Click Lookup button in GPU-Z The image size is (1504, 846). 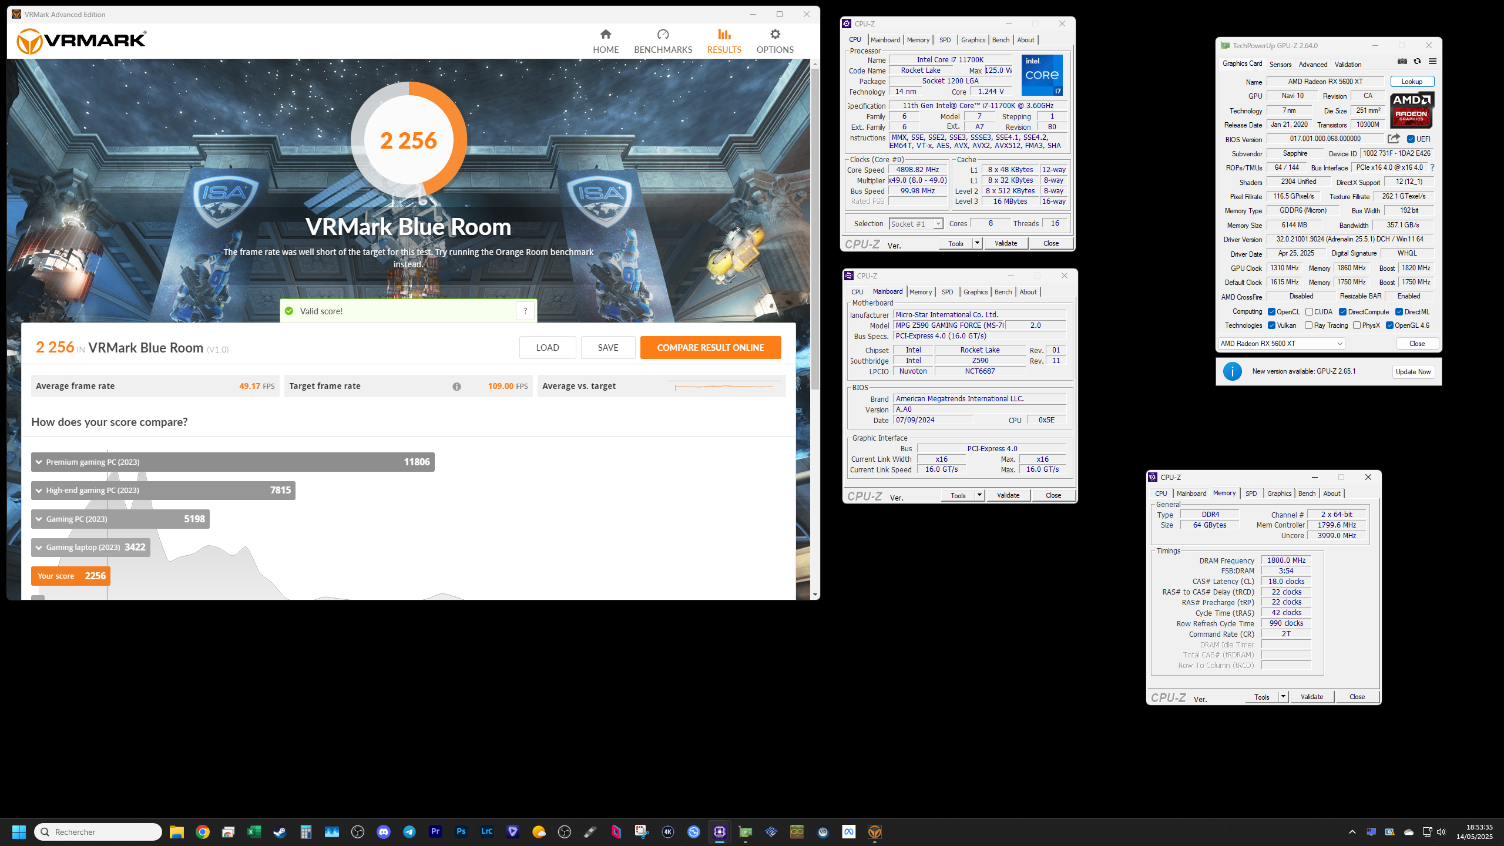click(x=1412, y=82)
